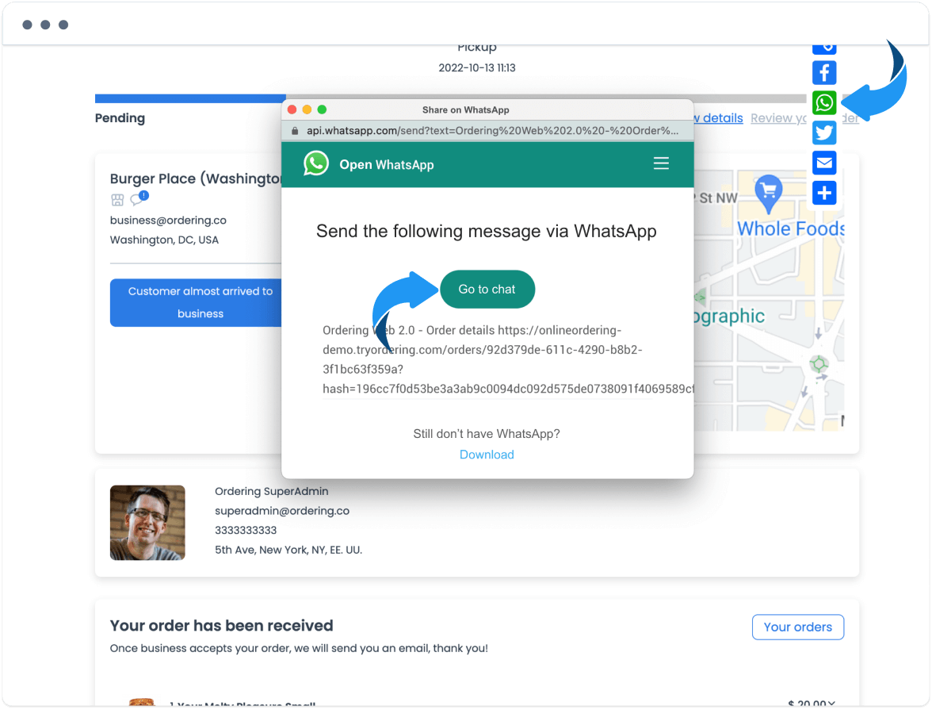Image resolution: width=932 pixels, height=710 pixels.
Task: Click Send the following message via WhatsApp
Action: 487,231
